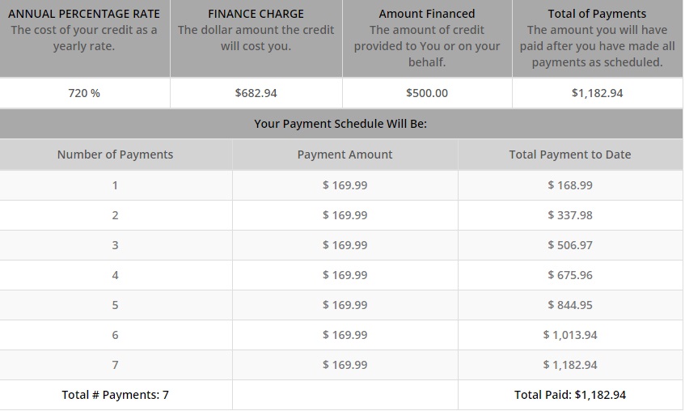The width and height of the screenshot is (685, 411).
Task: Click the $ 1,013.94 total cell
Action: pos(570,335)
